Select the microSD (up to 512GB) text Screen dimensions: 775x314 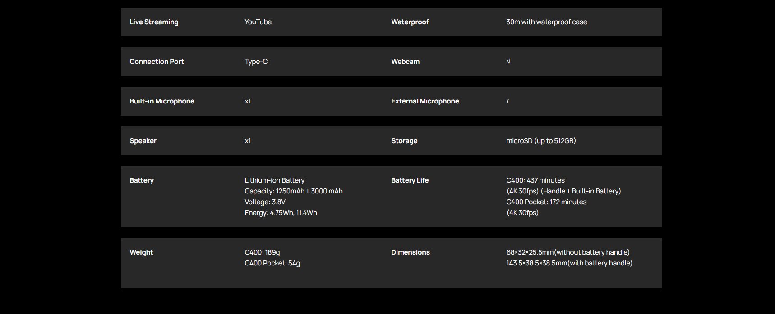pos(541,141)
